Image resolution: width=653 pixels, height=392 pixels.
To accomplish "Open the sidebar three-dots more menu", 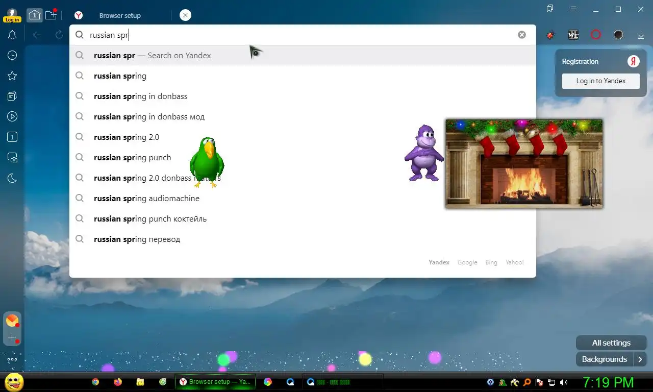I will (12, 359).
